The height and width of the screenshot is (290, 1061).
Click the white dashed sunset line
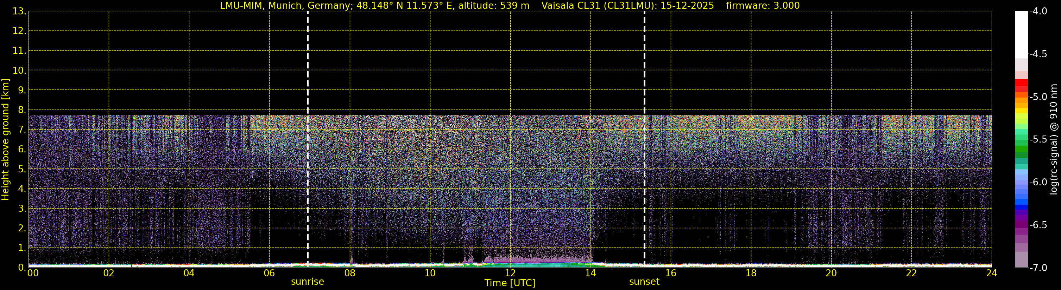(x=644, y=138)
